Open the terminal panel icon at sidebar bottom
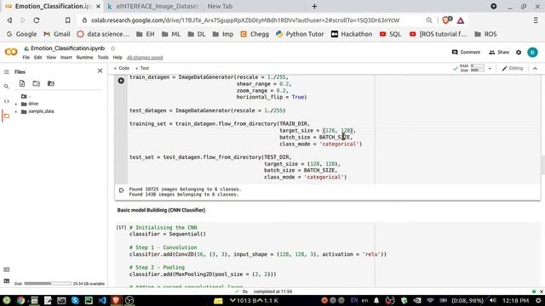The image size is (545, 306). [x=6, y=280]
